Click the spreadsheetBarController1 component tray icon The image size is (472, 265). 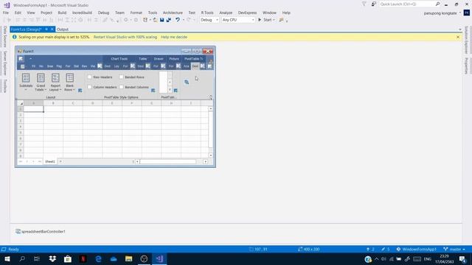[18, 231]
